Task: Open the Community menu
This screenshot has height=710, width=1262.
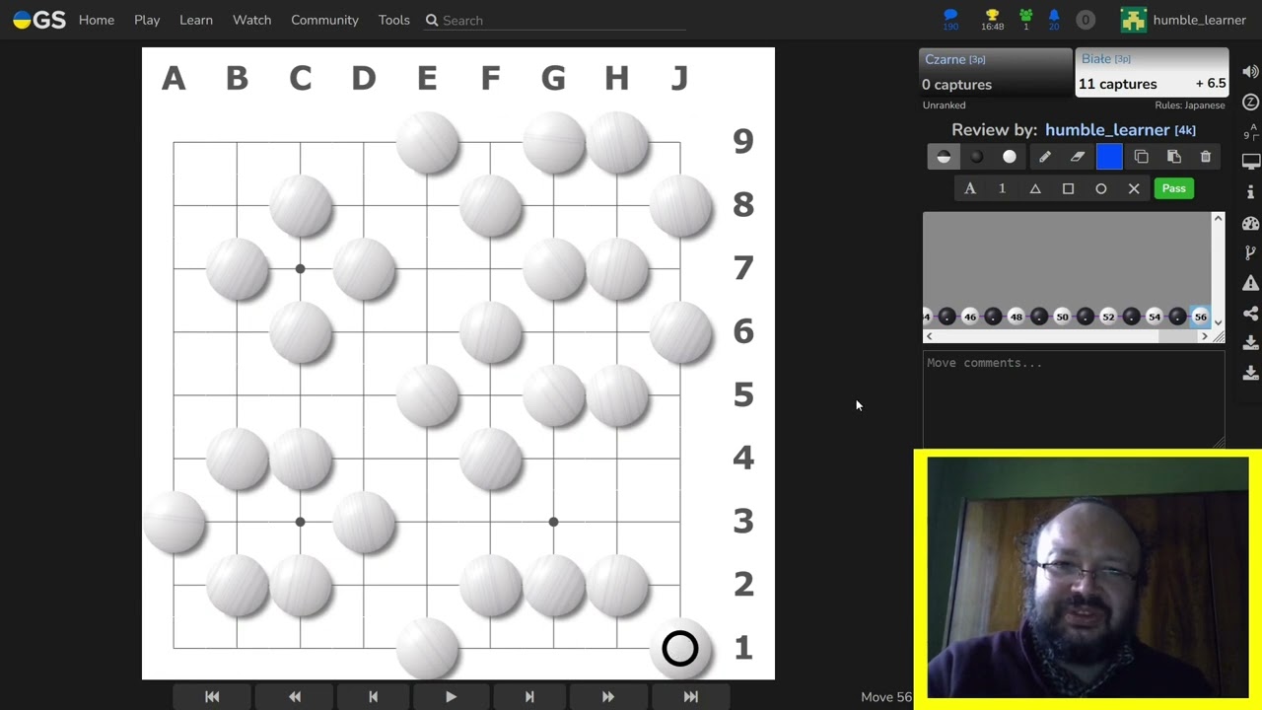Action: (x=324, y=20)
